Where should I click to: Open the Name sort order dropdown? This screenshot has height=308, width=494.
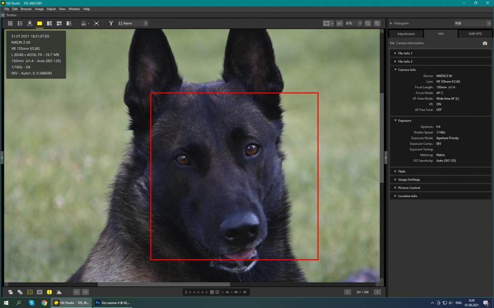132,23
